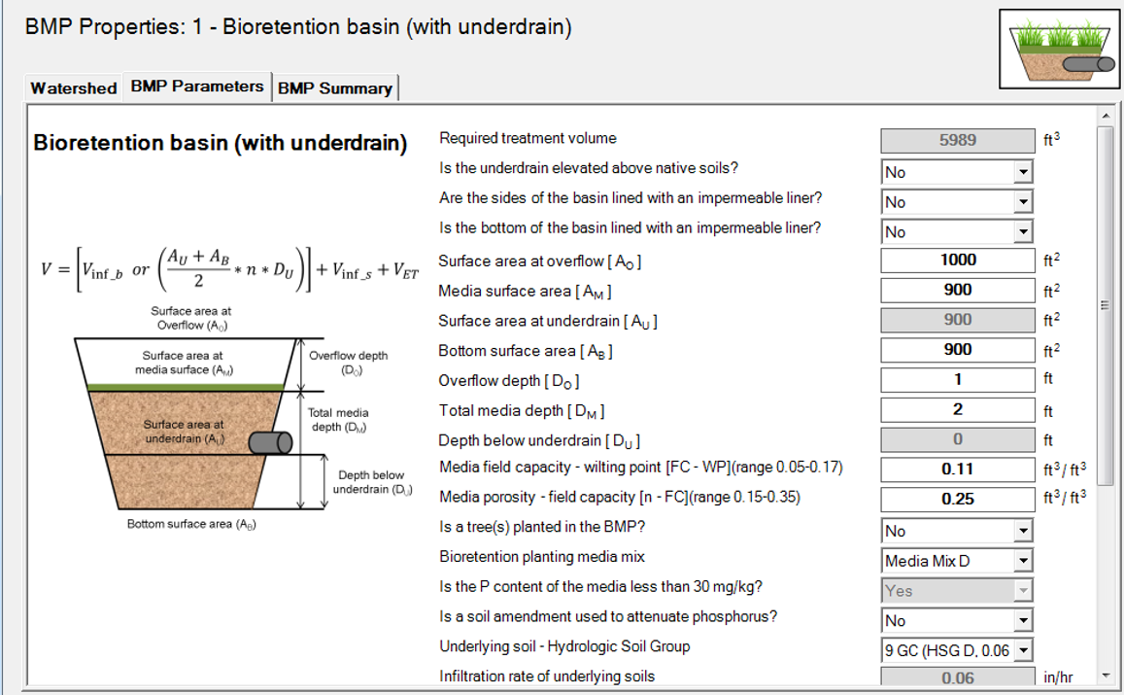This screenshot has width=1124, height=695.
Task: Select the Overflow depth input box
Action: (x=958, y=379)
